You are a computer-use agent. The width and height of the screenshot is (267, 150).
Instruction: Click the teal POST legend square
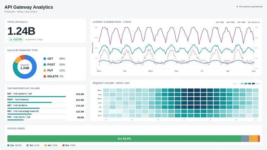(x=45, y=65)
